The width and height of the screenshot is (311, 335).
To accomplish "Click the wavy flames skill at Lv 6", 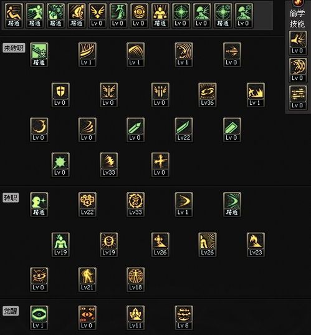I will (x=184, y=318).
